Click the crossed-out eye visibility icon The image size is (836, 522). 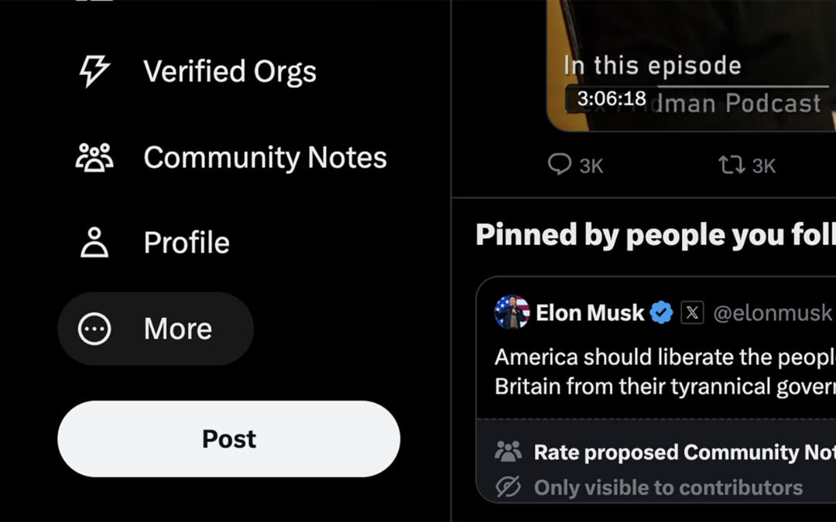coord(508,487)
